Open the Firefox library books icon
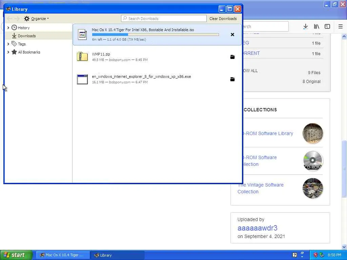Image resolution: width=347 pixels, height=260 pixels. click(317, 26)
